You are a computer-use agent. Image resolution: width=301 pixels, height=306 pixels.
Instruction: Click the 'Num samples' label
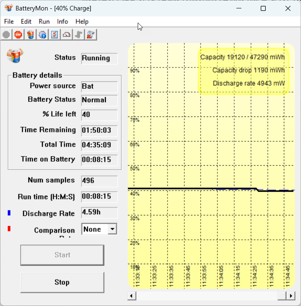tap(51, 180)
